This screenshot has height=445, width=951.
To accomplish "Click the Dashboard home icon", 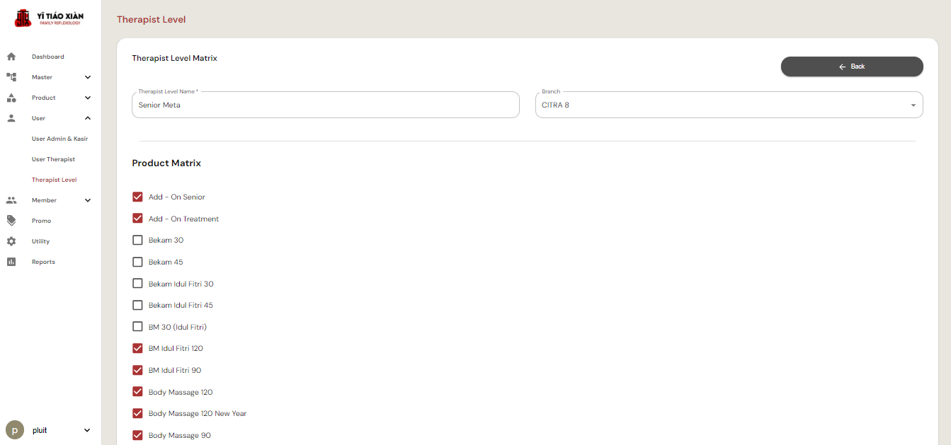I will point(11,57).
